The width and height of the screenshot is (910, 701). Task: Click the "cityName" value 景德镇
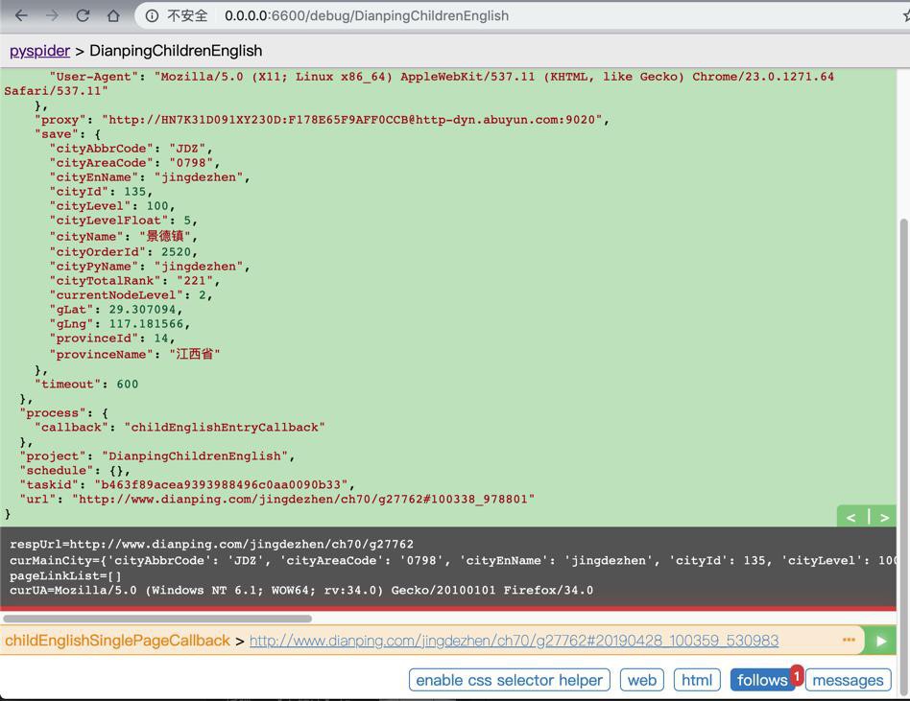(165, 237)
